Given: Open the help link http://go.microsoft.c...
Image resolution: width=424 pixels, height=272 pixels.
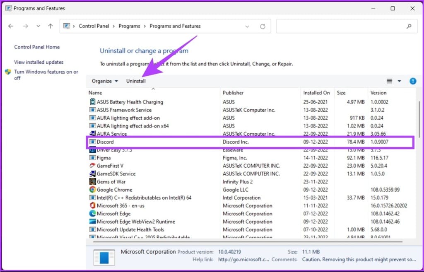Looking at the screenshot, I should point(243,260).
